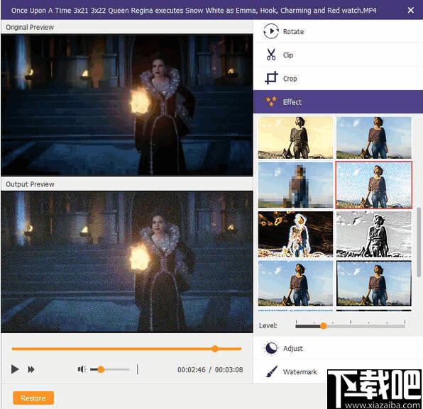Viewport: 423px width, 409px height.
Task: Click the Effect stars icon
Action: click(271, 101)
